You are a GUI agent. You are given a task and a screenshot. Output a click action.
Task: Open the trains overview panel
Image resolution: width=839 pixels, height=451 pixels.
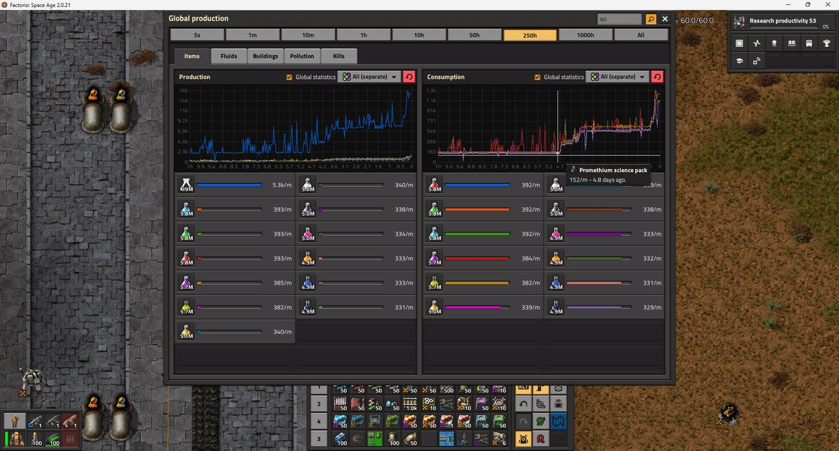pos(810,43)
